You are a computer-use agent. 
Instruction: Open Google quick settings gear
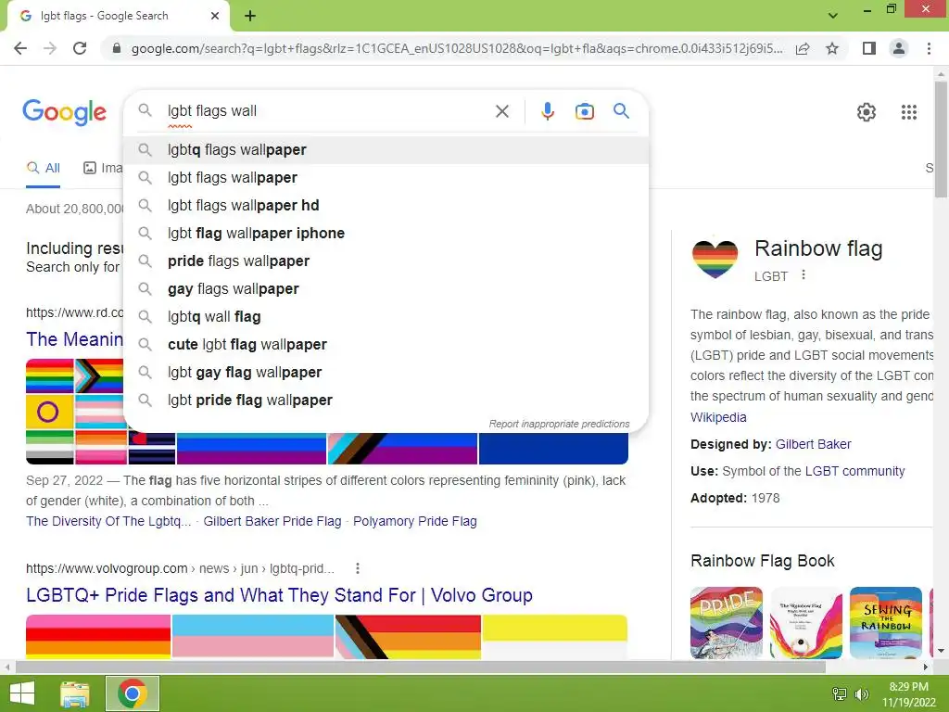point(867,112)
